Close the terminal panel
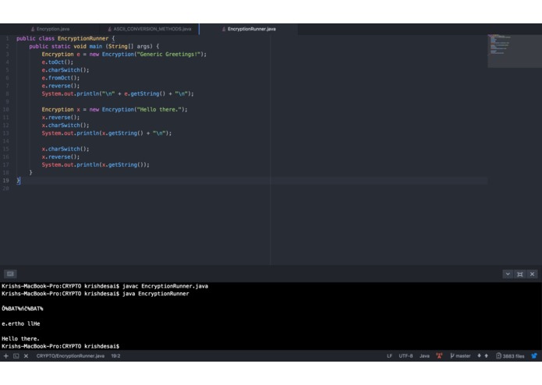The width and height of the screenshot is (542, 385). point(532,274)
